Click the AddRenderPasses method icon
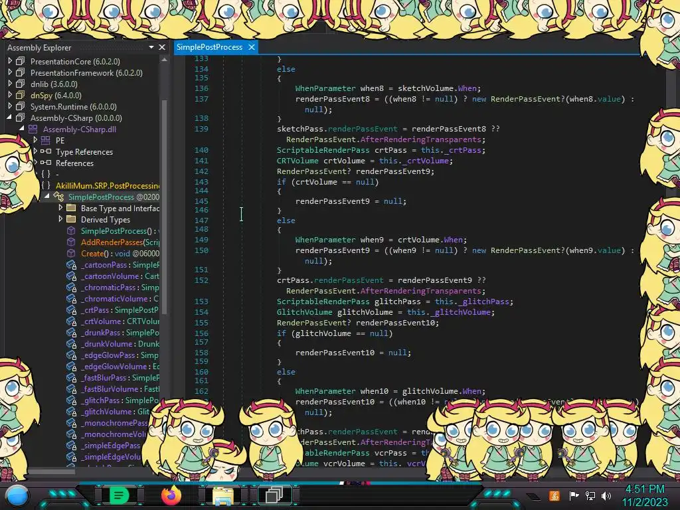Image resolution: width=680 pixels, height=510 pixels. [71, 242]
